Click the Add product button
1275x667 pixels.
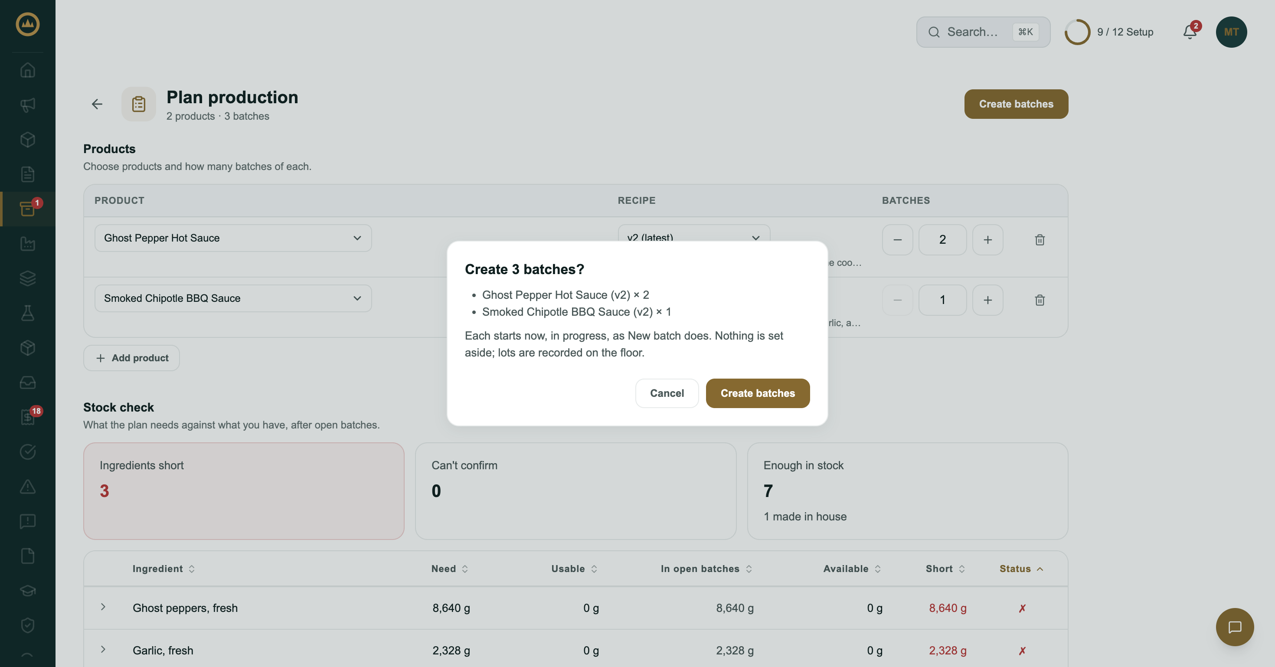pos(132,358)
